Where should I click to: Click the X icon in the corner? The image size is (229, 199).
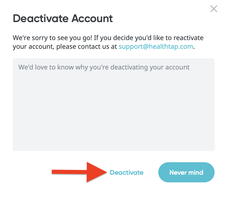214,9
